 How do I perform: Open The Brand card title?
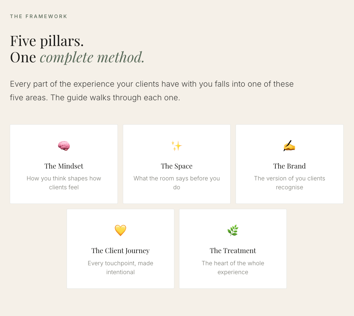coord(289,166)
